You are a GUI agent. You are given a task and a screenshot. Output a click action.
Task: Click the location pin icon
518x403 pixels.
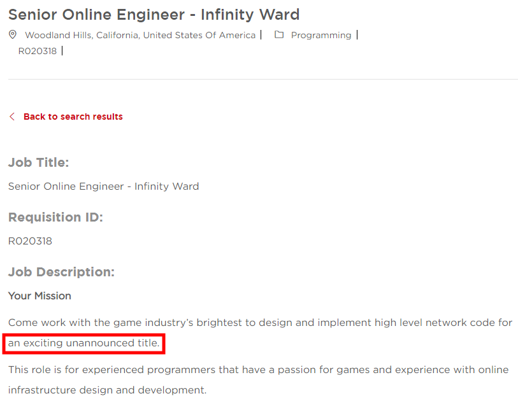12,35
